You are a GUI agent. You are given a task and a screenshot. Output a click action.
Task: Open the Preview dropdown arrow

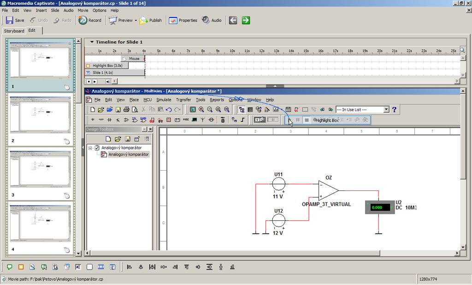click(x=136, y=20)
